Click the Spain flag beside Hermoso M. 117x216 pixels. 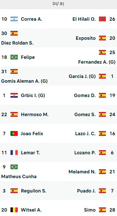(x=14, y=115)
